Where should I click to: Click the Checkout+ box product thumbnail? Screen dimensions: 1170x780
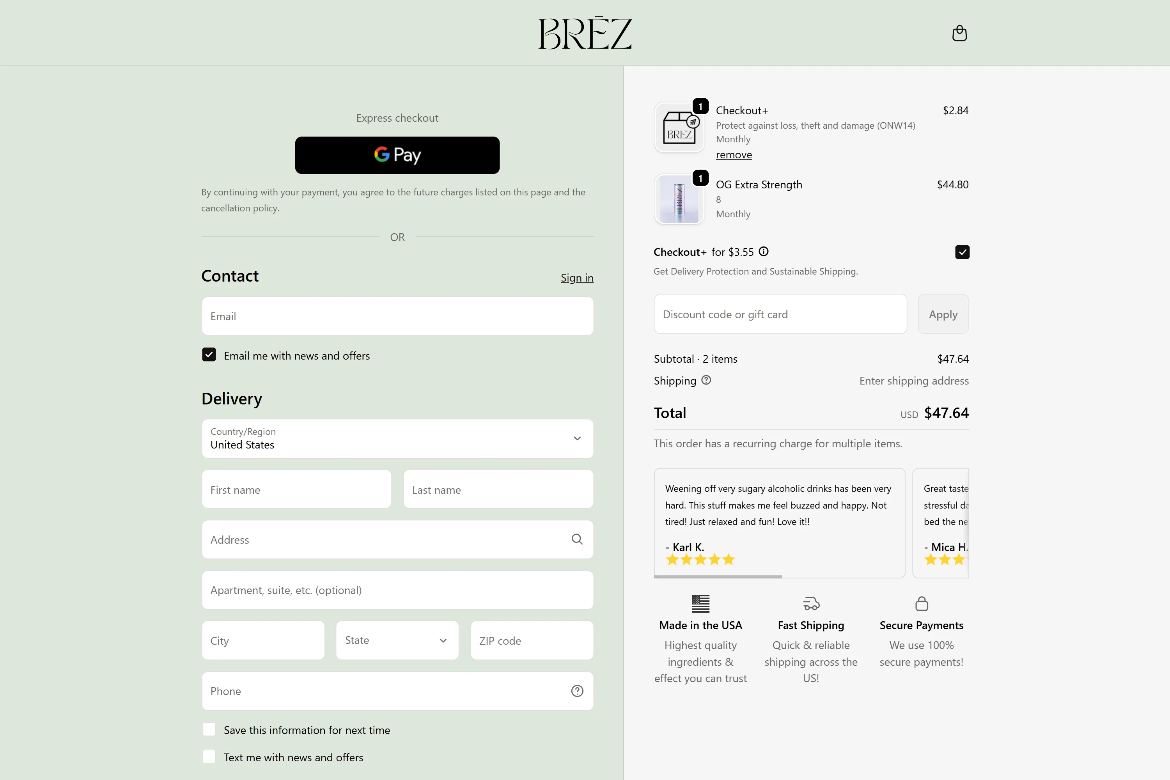pyautogui.click(x=679, y=128)
